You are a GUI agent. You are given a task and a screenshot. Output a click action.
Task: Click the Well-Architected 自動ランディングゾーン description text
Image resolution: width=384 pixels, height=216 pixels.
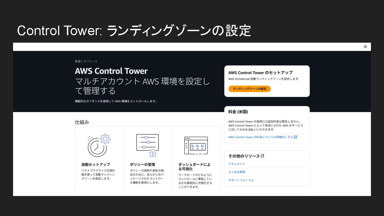(264, 79)
